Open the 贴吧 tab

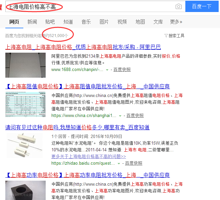pos(50,22)
